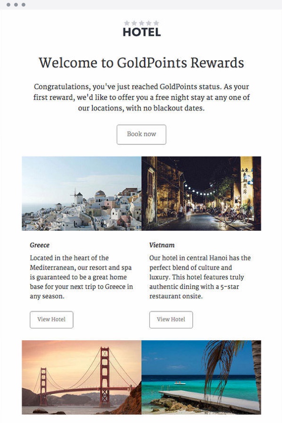Select the HOTEL brand logo
282x423 pixels.
141,31
